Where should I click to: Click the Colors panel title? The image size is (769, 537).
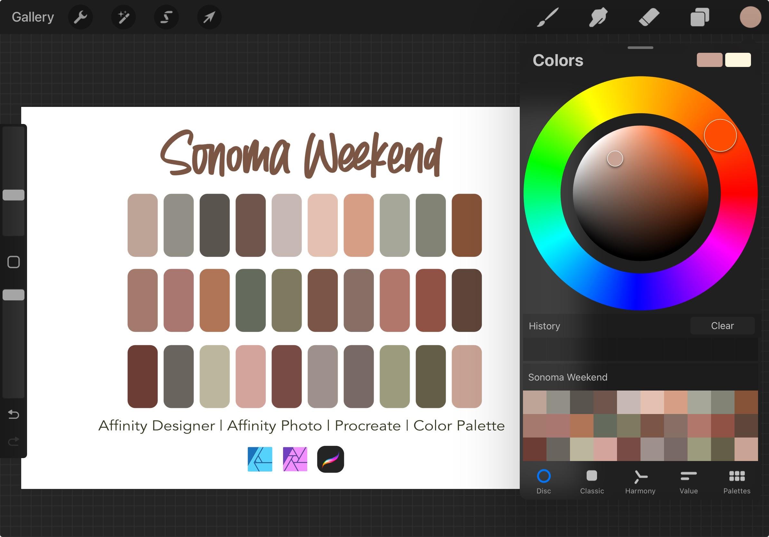click(x=558, y=60)
